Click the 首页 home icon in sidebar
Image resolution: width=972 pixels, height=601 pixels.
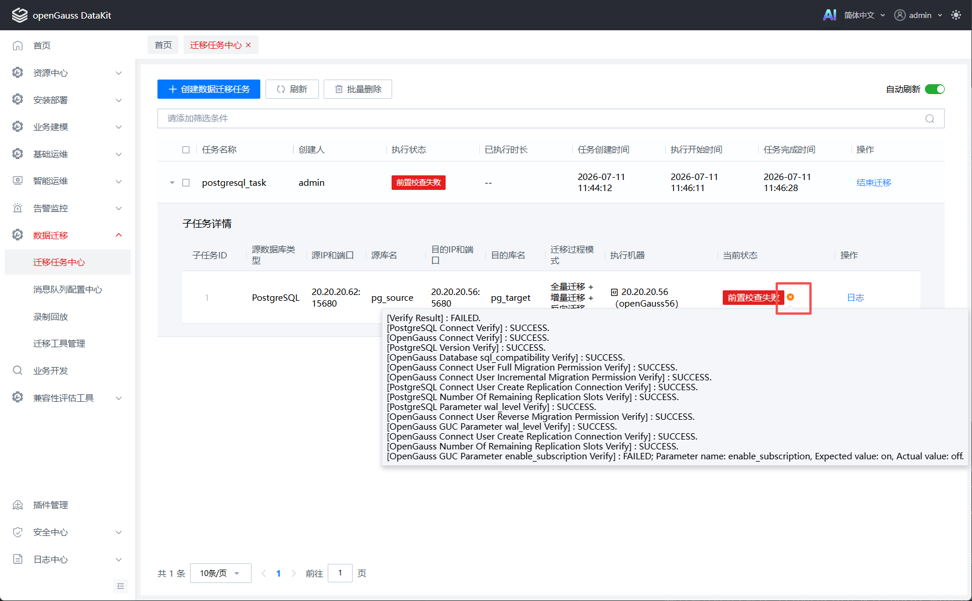coord(18,45)
